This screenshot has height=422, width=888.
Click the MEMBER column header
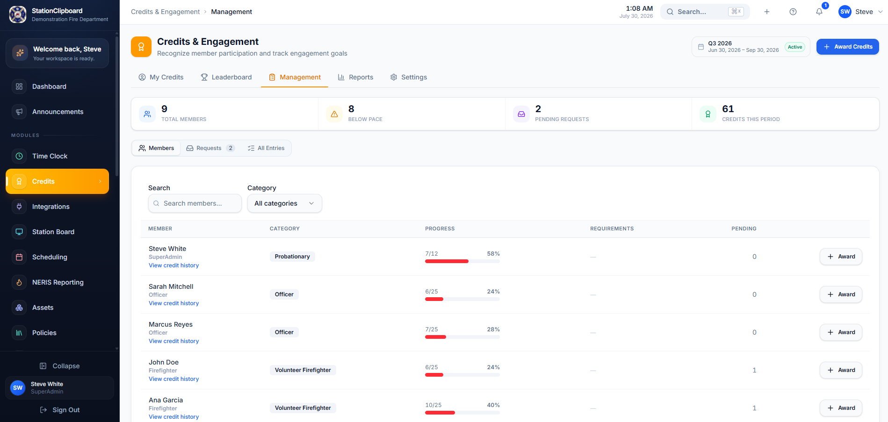[160, 229]
